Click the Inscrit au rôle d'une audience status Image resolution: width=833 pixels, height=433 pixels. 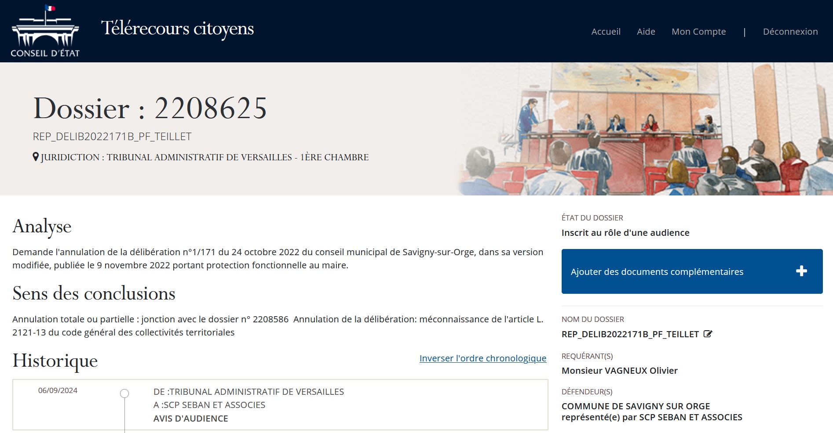tap(625, 233)
